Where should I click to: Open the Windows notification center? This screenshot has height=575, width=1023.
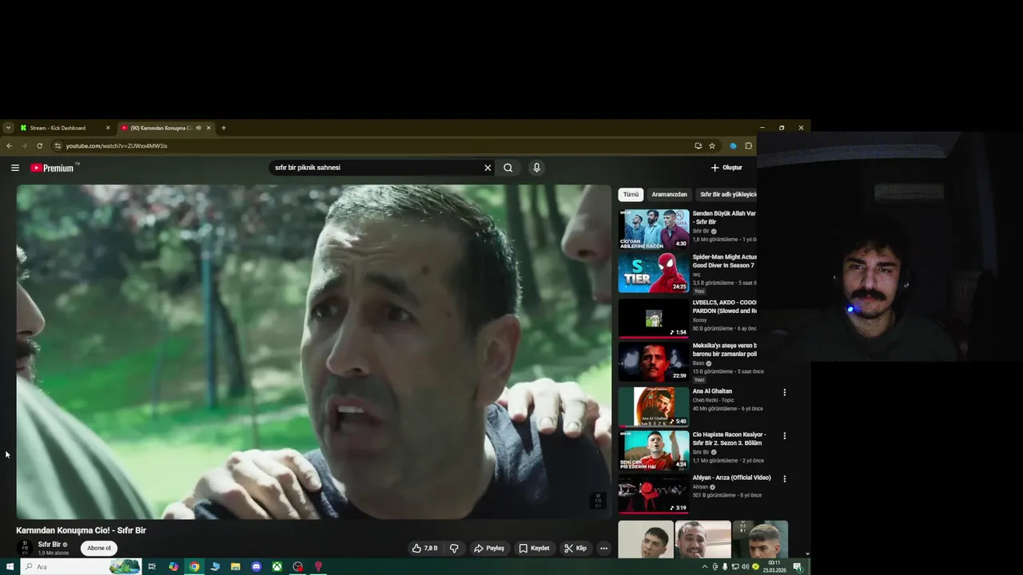(798, 567)
